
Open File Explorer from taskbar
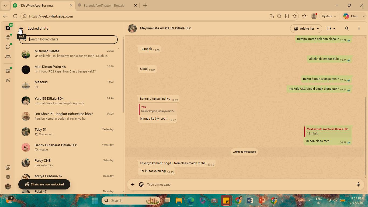click(179, 201)
